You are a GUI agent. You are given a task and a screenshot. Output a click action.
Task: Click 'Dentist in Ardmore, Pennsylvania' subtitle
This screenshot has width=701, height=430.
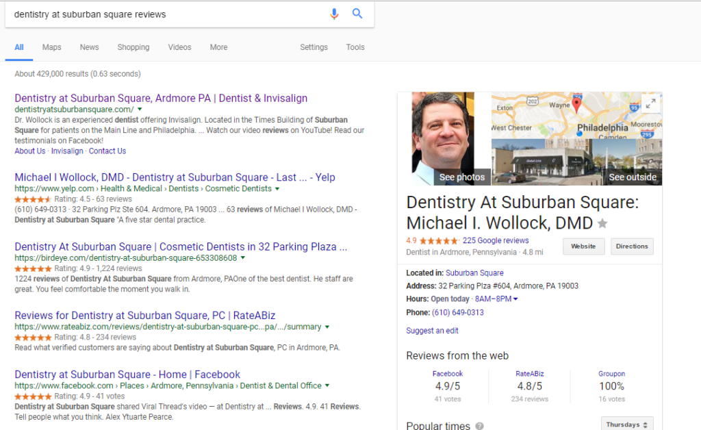click(x=461, y=252)
